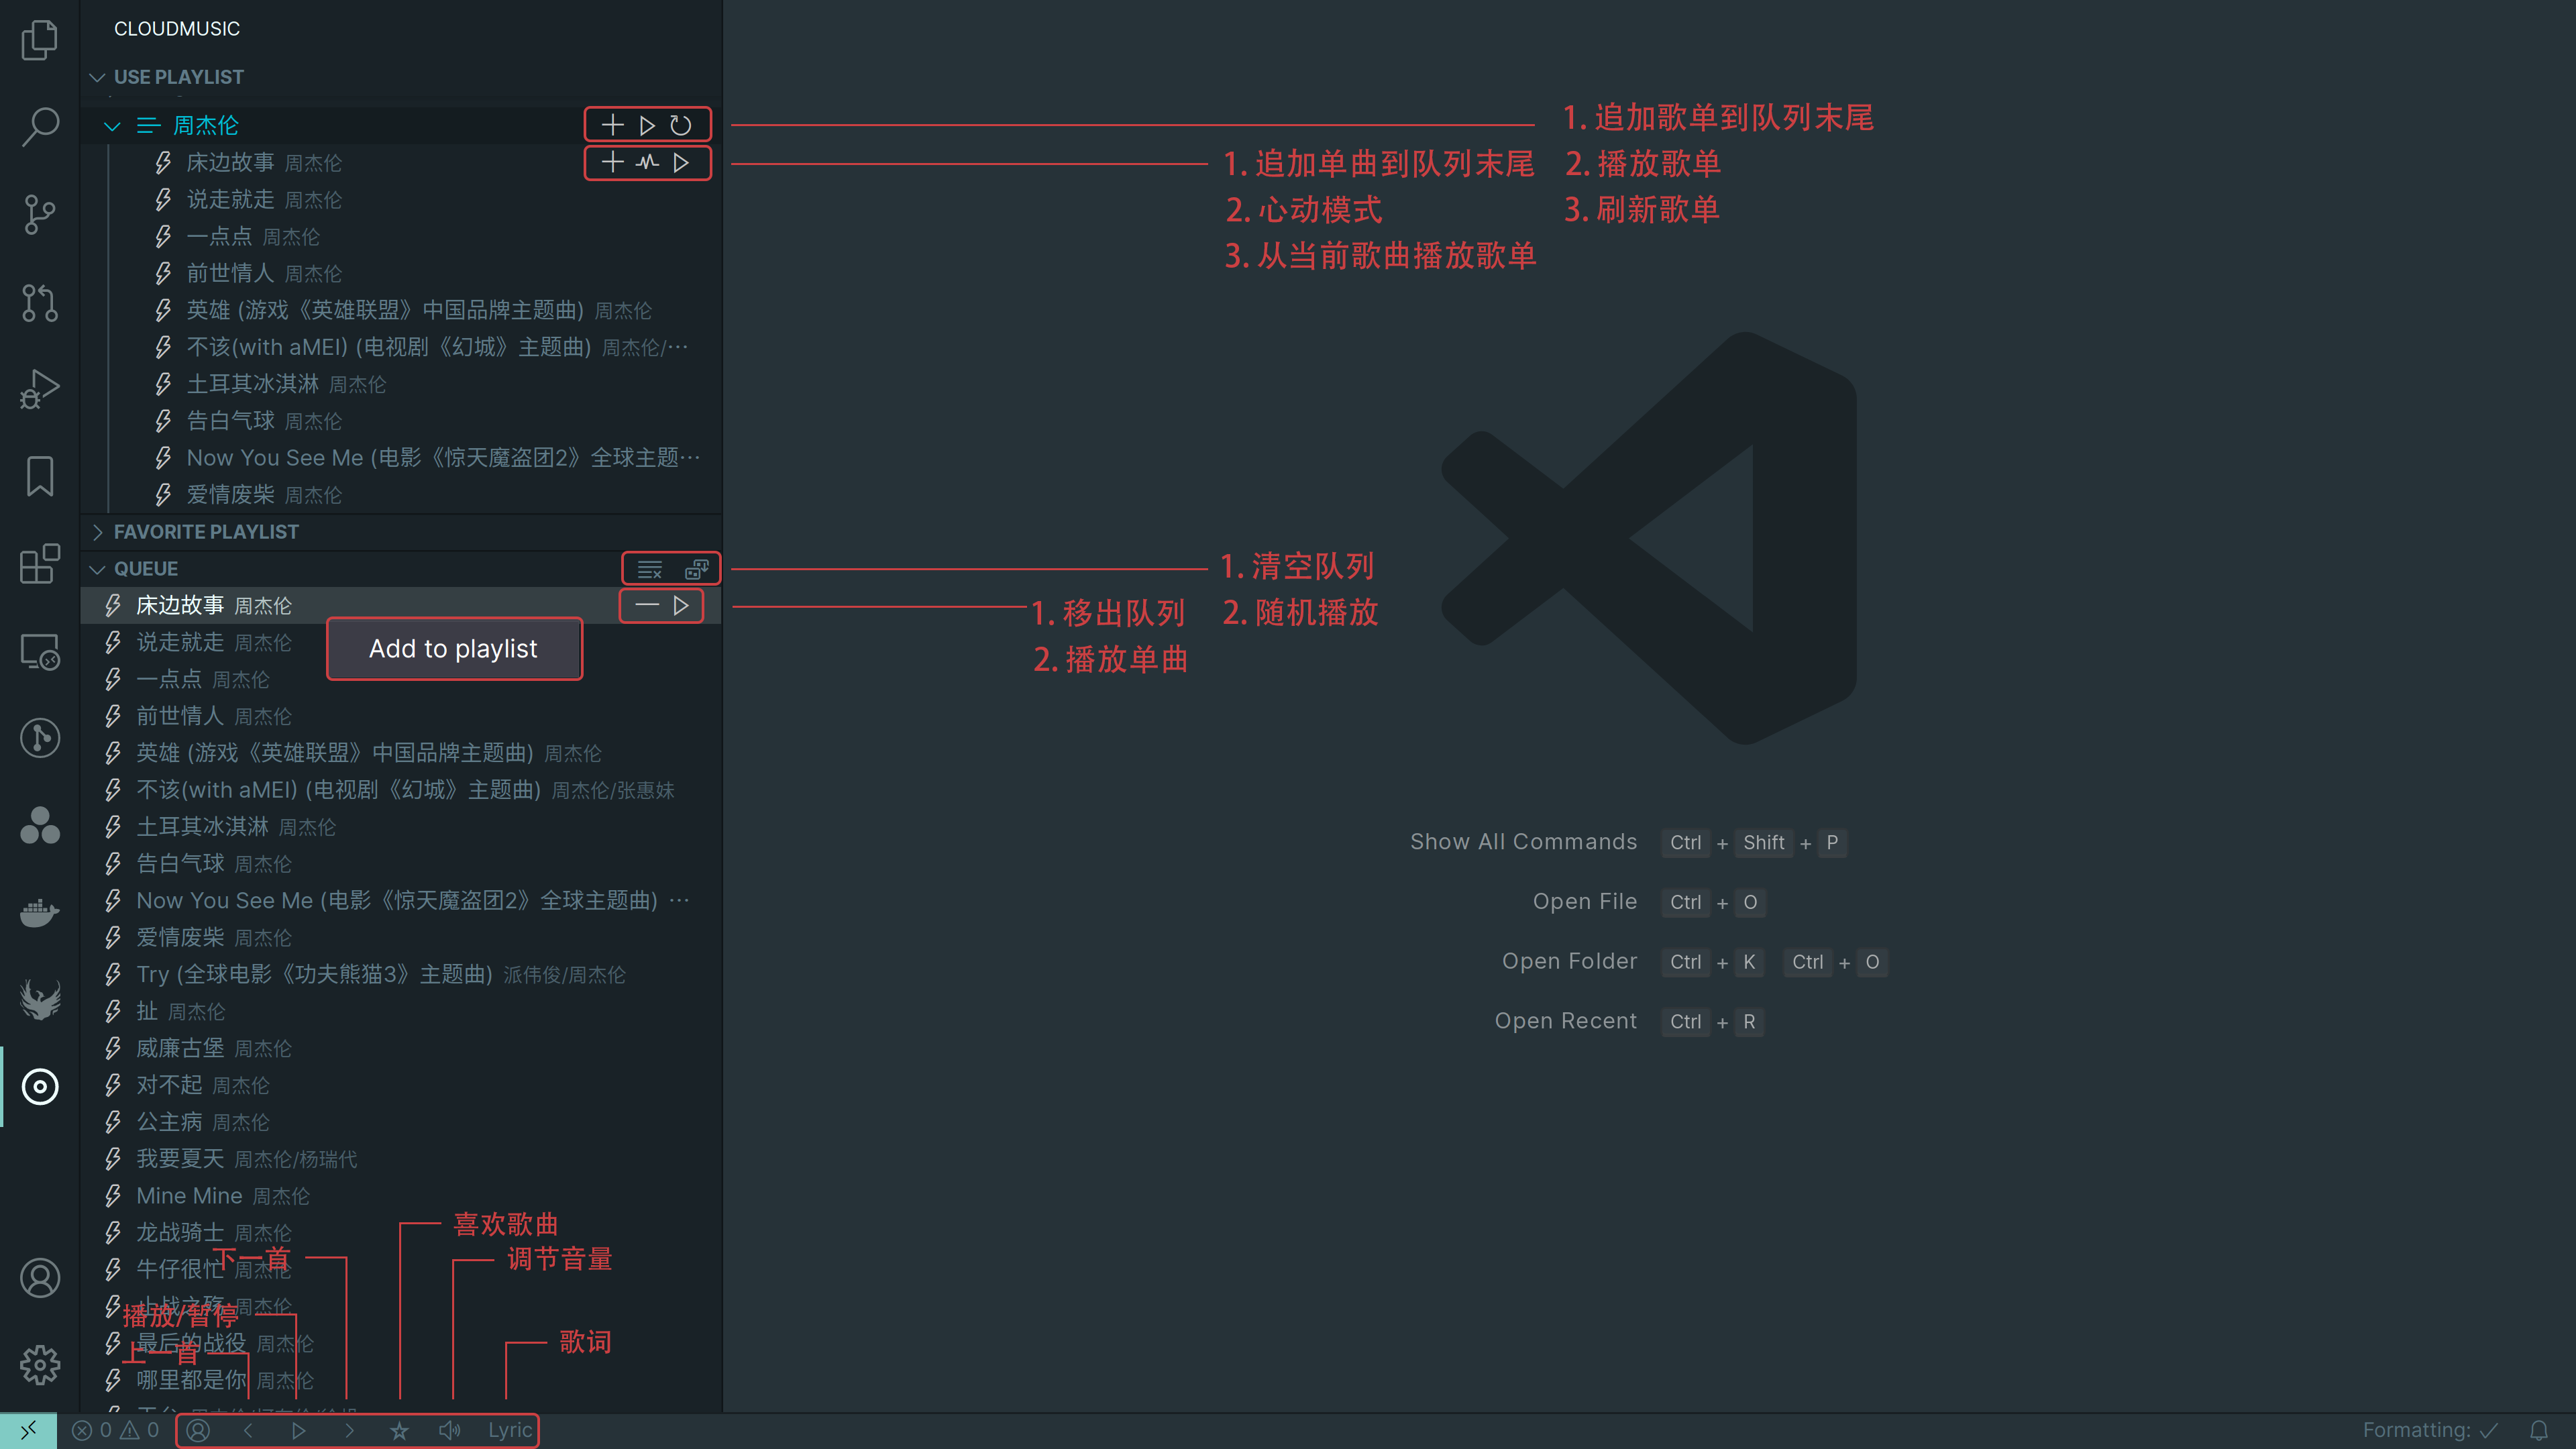
Task: Choose Add to playlist menu entry
Action: 454,649
